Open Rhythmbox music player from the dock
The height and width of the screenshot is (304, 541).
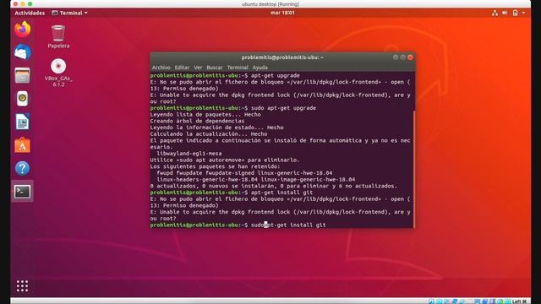pyautogui.click(x=23, y=99)
